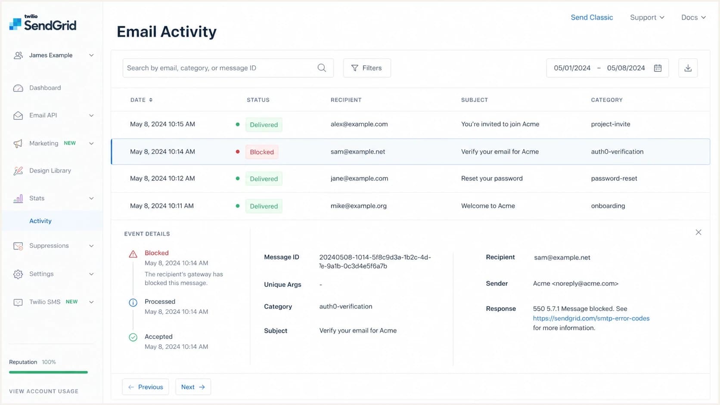Sort by the DATE column arrows

tap(151, 100)
